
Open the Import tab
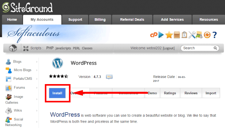pyautogui.click(x=211, y=93)
